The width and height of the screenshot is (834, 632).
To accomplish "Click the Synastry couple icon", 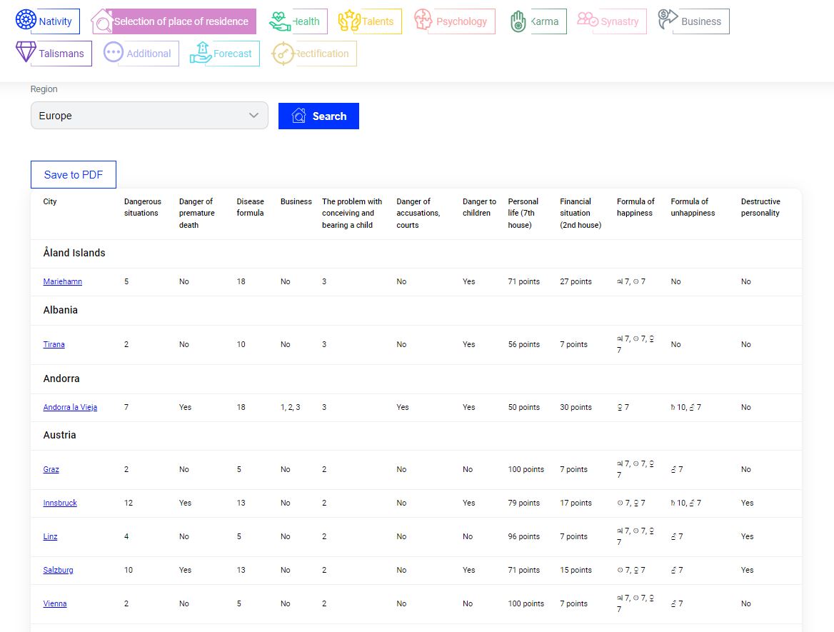I will pyautogui.click(x=587, y=20).
